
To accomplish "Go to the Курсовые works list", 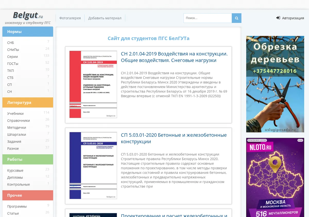I will [x=15, y=170].
